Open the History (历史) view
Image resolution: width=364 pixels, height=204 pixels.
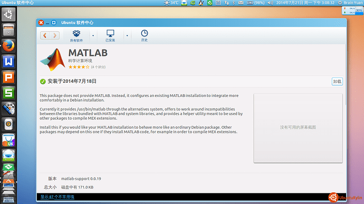(144, 36)
